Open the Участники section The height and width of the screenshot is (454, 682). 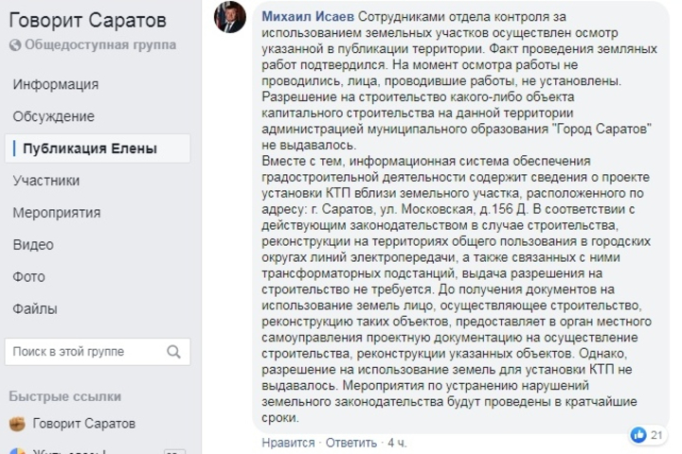pos(46,181)
